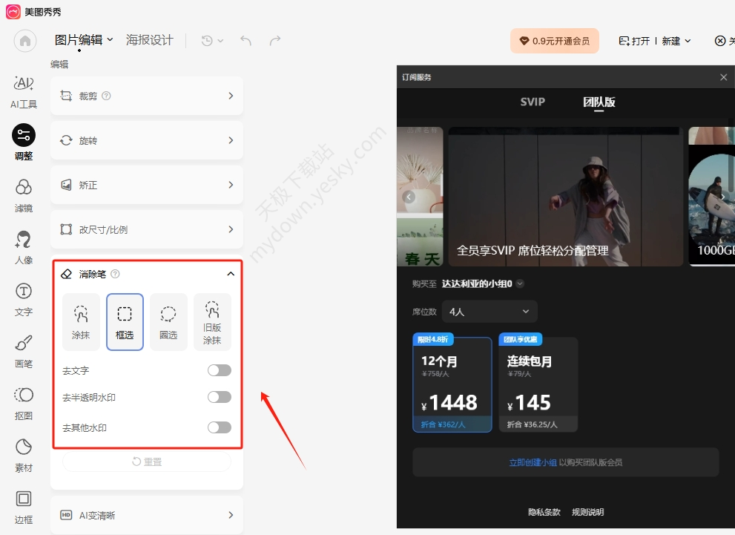Click 0.9元开通会员 button
This screenshot has height=535, width=735.
[x=555, y=41]
